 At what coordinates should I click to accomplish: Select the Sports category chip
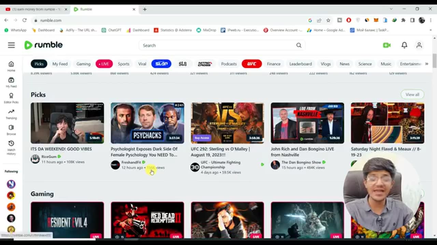(x=124, y=64)
